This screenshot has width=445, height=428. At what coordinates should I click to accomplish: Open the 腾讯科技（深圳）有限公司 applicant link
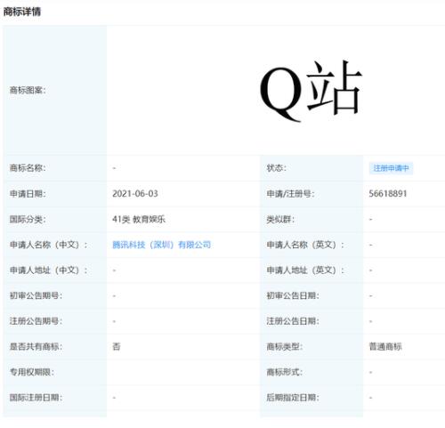click(162, 245)
